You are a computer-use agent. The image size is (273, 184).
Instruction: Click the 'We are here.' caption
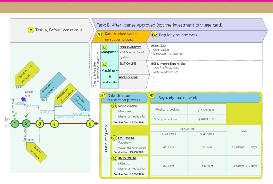pos(29,94)
